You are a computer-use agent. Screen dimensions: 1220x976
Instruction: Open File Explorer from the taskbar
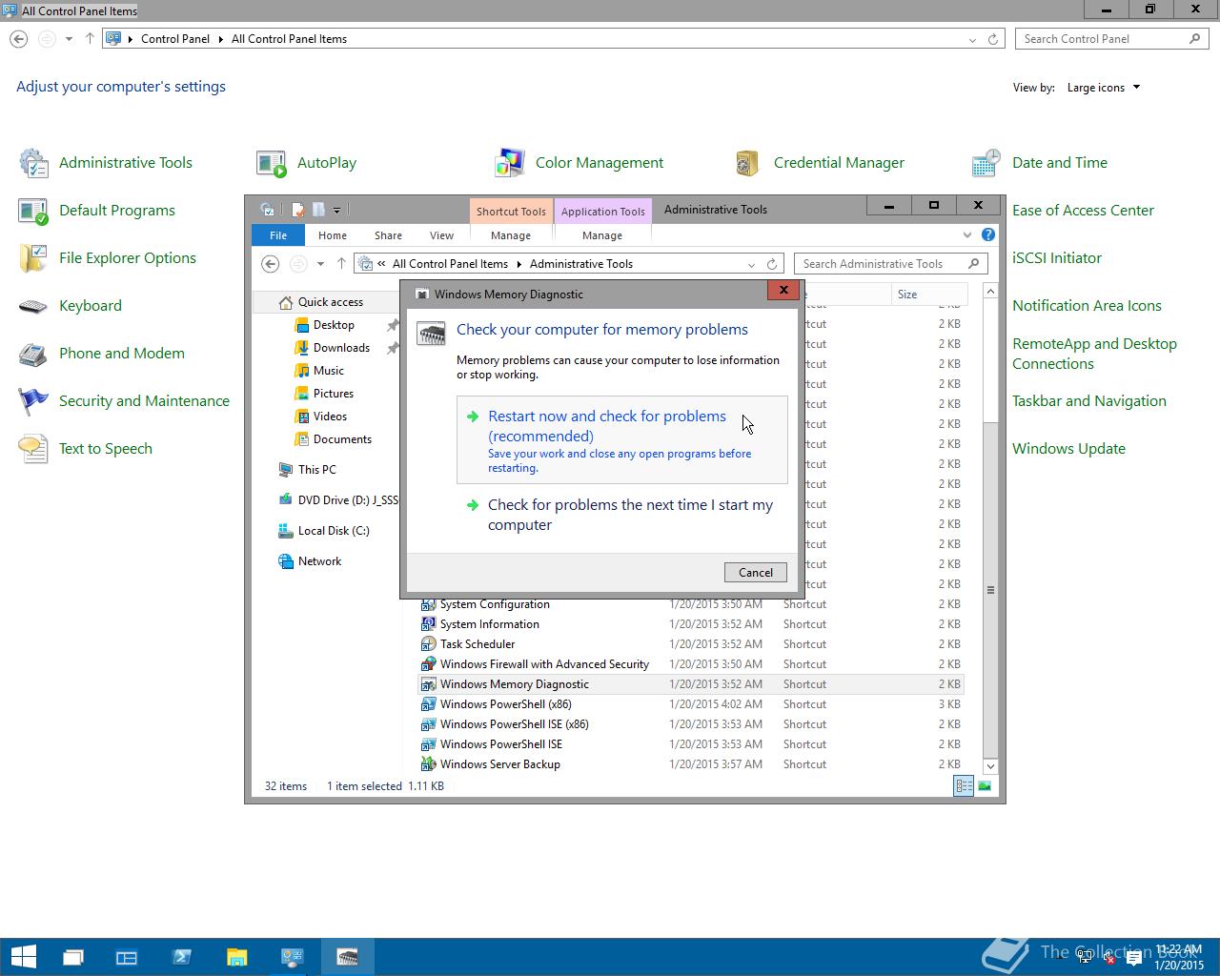[x=236, y=957]
